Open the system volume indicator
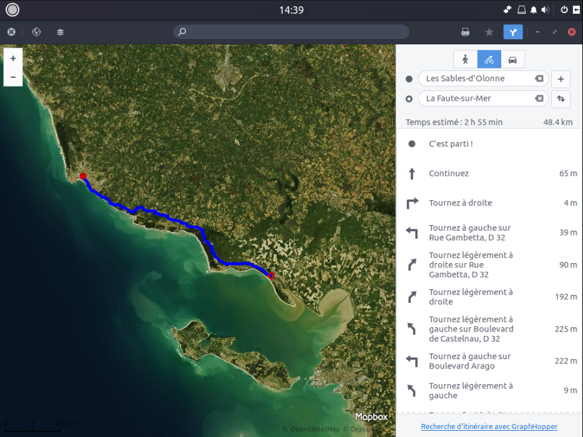This screenshot has width=583, height=437. (x=545, y=9)
